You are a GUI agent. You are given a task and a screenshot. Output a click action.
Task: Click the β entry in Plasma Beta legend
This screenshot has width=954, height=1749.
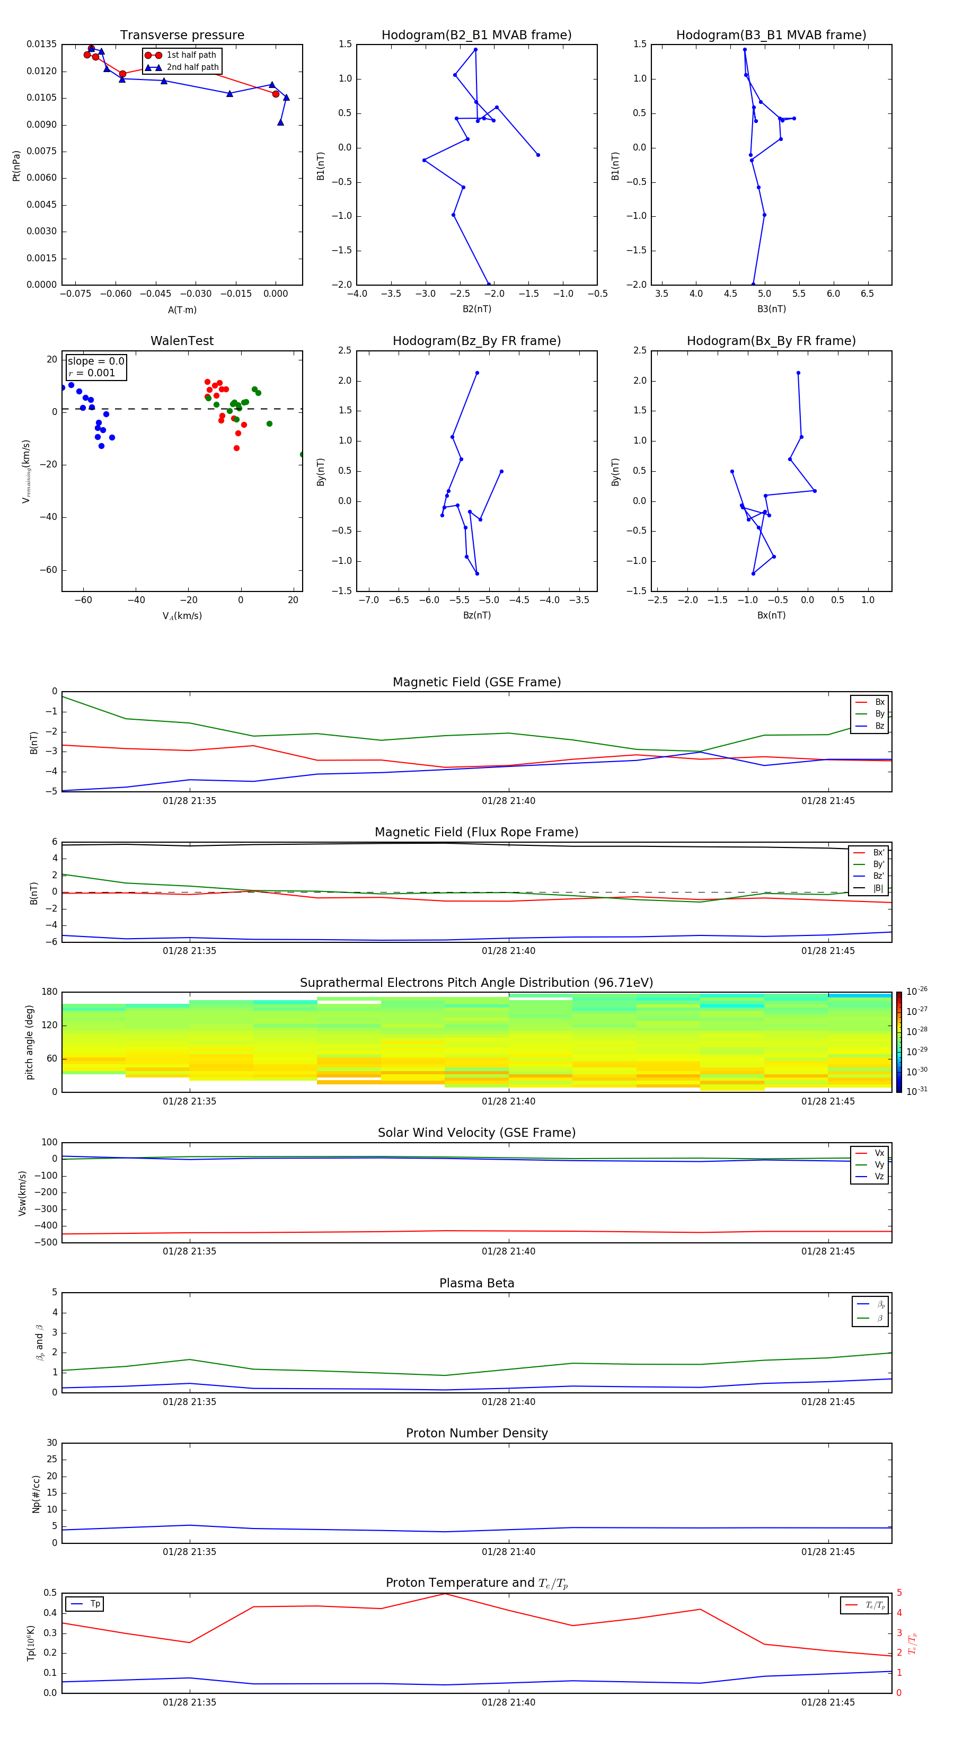(x=870, y=1319)
